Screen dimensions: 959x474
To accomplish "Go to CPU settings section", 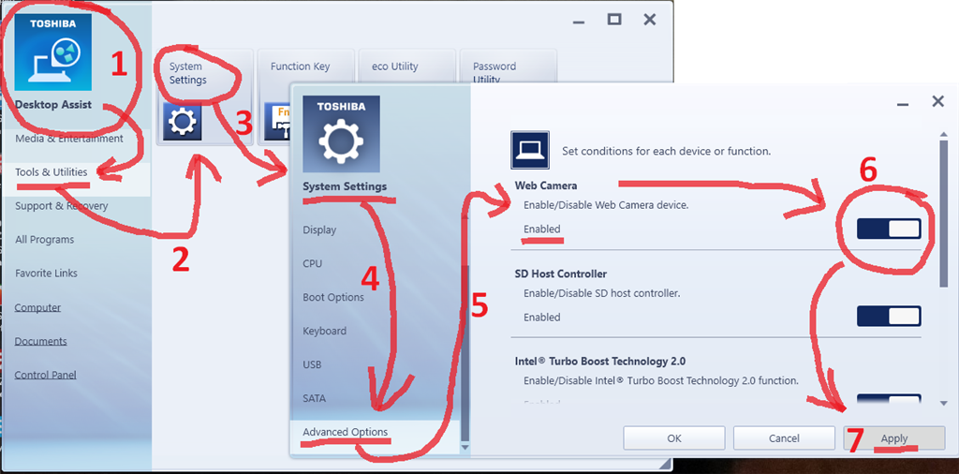I will pos(313,263).
